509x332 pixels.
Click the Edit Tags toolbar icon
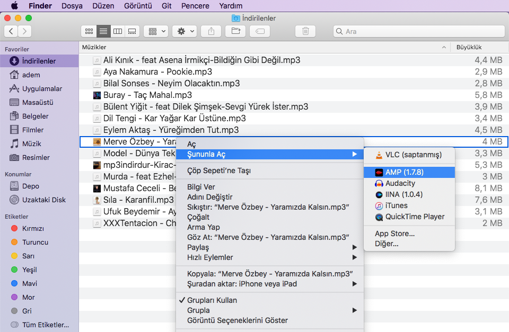click(x=260, y=31)
